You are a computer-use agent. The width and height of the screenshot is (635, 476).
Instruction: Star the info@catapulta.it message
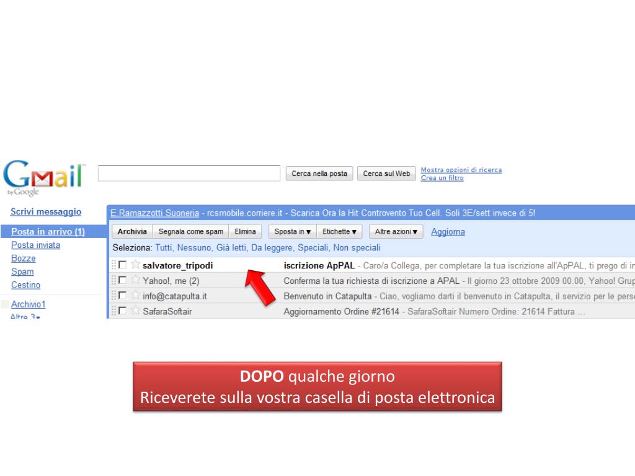[135, 296]
